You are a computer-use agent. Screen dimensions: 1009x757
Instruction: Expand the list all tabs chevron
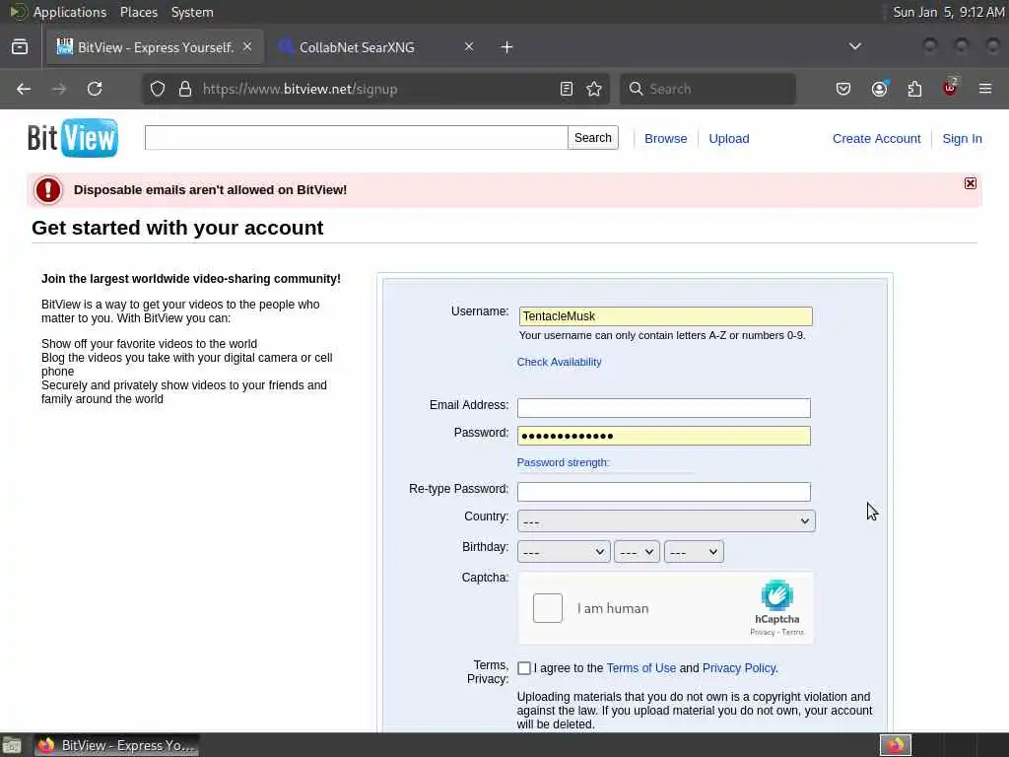coord(855,46)
